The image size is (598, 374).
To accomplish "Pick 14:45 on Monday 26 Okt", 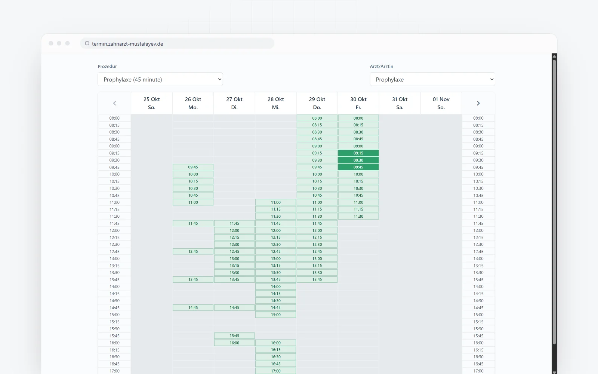I will tap(193, 307).
